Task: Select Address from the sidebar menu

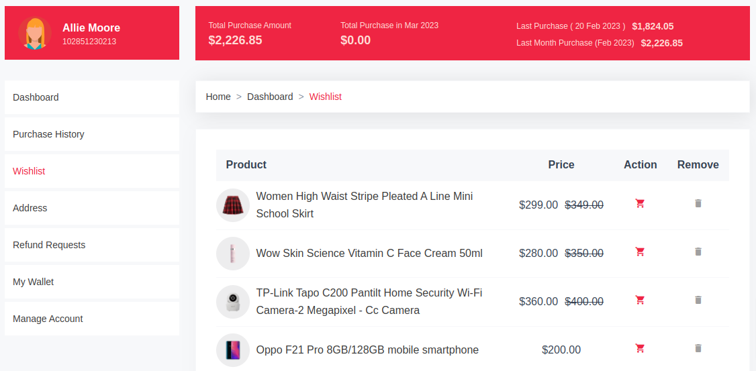Action: tap(30, 208)
